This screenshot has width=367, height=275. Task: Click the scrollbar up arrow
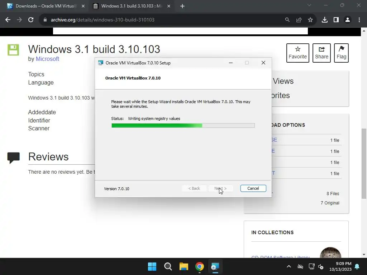point(364,31)
